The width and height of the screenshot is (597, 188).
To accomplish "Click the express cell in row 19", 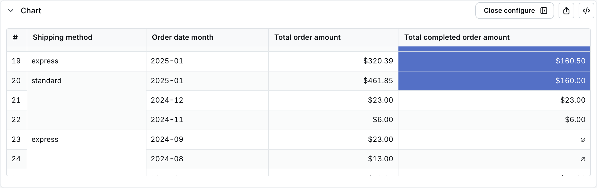I will (87, 61).
